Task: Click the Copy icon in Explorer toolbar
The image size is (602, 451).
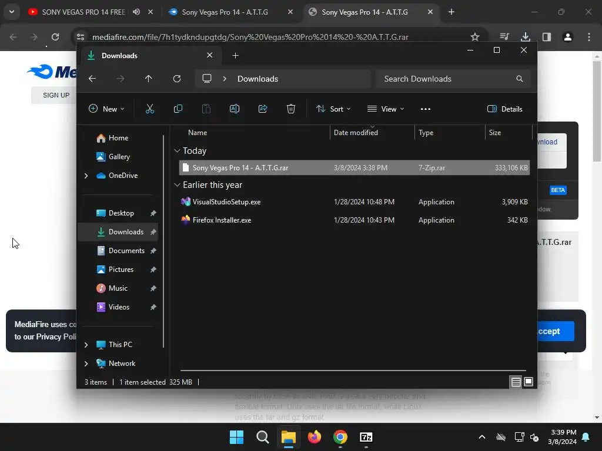Action: (x=178, y=109)
